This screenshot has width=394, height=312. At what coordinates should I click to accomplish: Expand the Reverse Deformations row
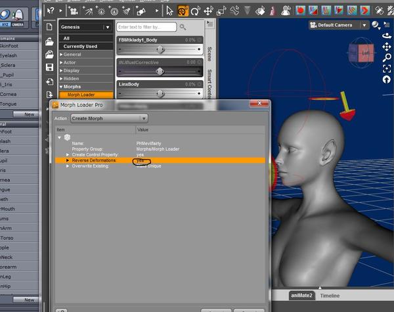click(68, 160)
